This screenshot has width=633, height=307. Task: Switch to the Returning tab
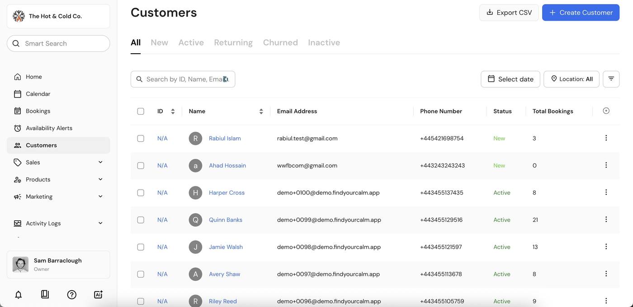(x=233, y=42)
